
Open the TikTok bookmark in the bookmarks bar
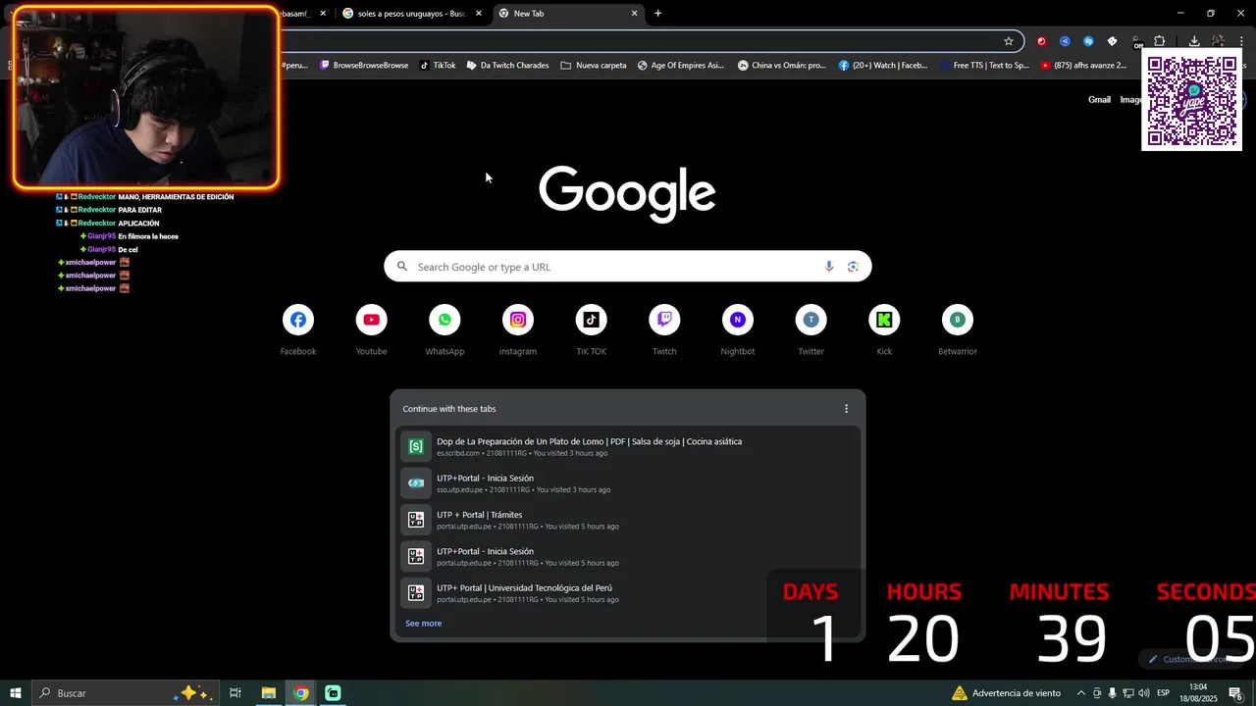(x=438, y=66)
